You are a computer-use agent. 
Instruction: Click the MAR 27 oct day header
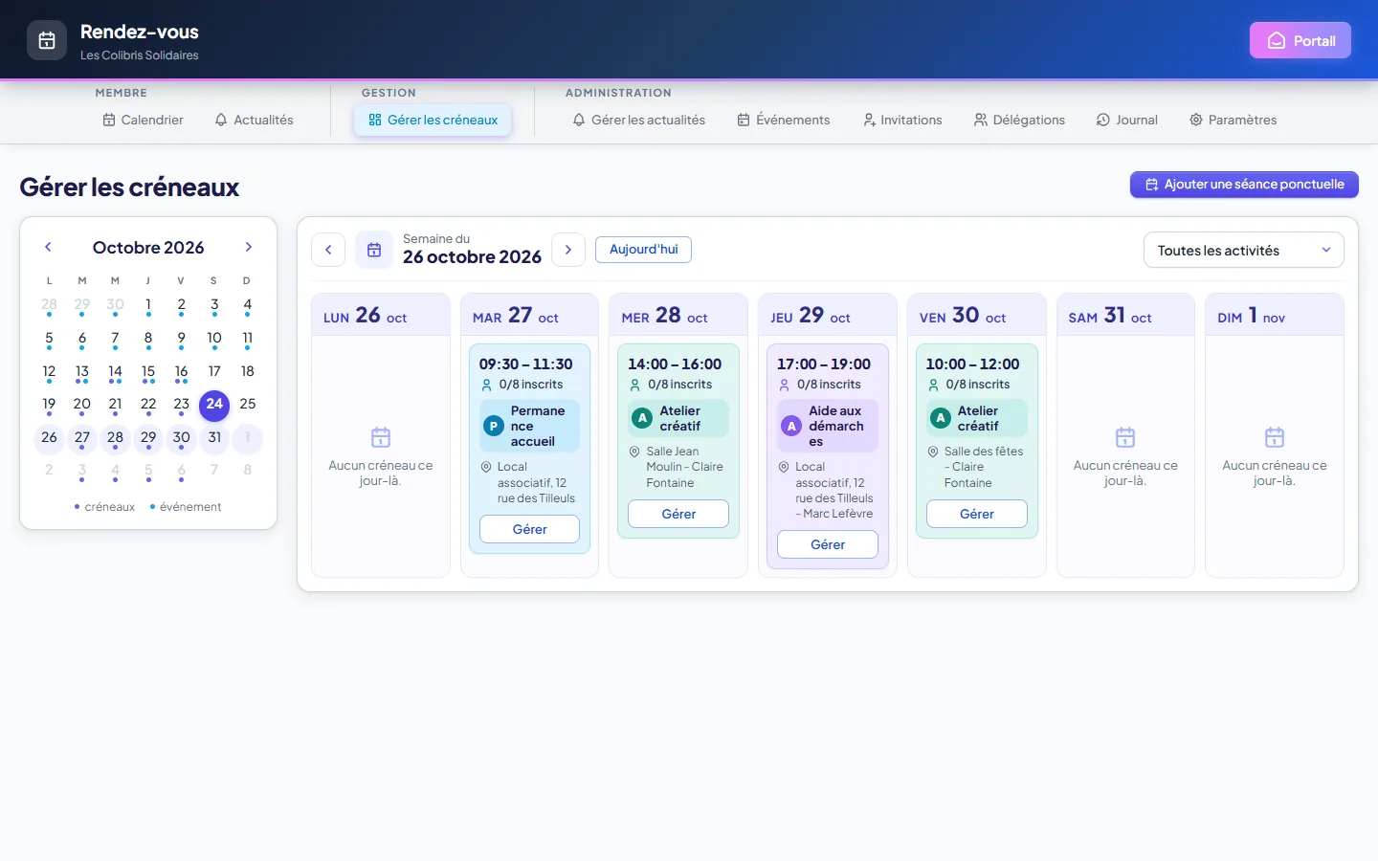[x=529, y=315]
